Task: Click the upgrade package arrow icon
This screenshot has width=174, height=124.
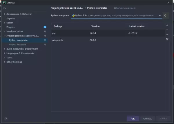Action: click(x=167, y=34)
